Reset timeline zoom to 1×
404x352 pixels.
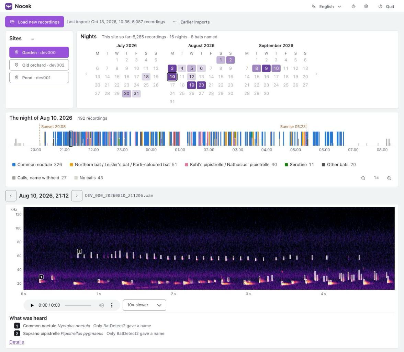tap(376, 178)
